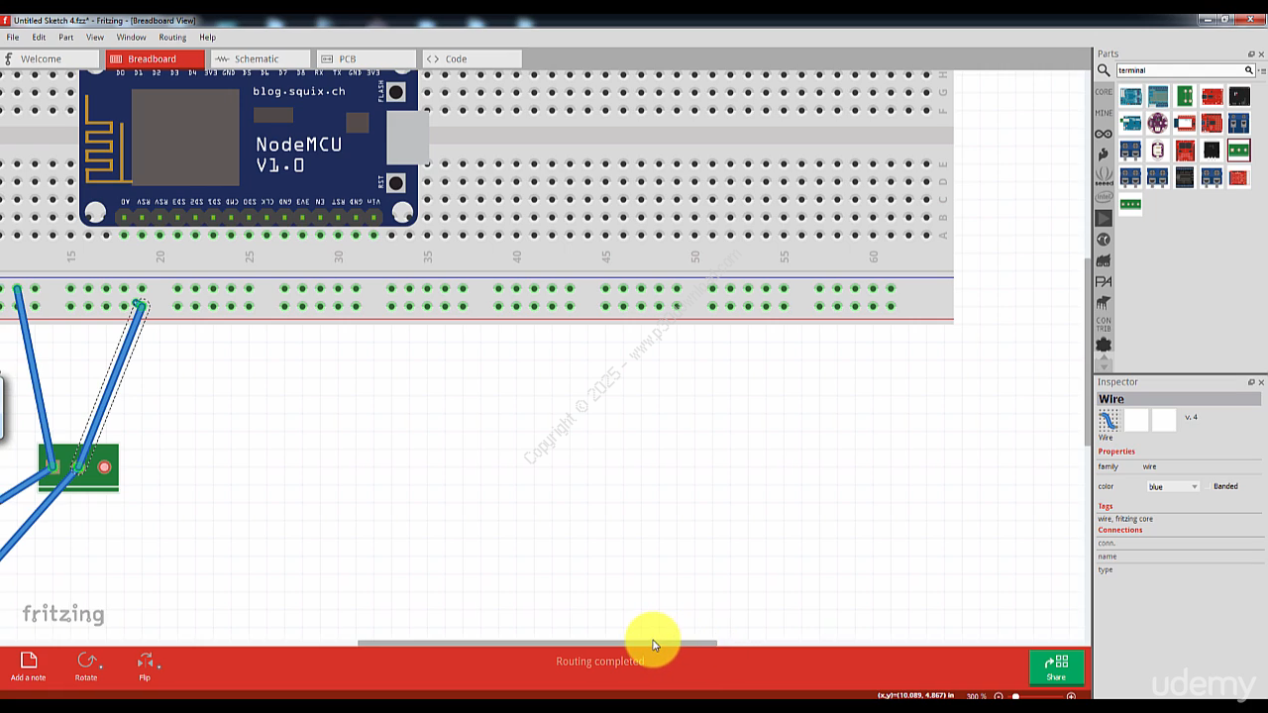Click the zoom in icon
1268x713 pixels.
(1071, 696)
